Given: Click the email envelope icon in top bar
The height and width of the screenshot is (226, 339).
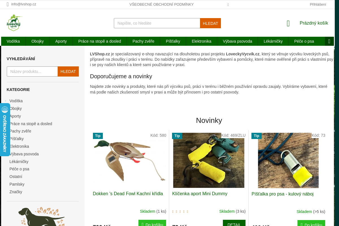Looking at the screenshot, I should coord(8,4).
